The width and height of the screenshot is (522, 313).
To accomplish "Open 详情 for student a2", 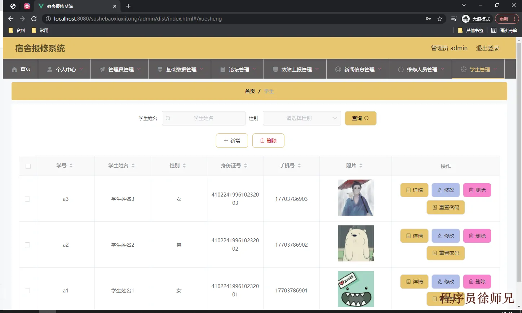I will (x=414, y=236).
